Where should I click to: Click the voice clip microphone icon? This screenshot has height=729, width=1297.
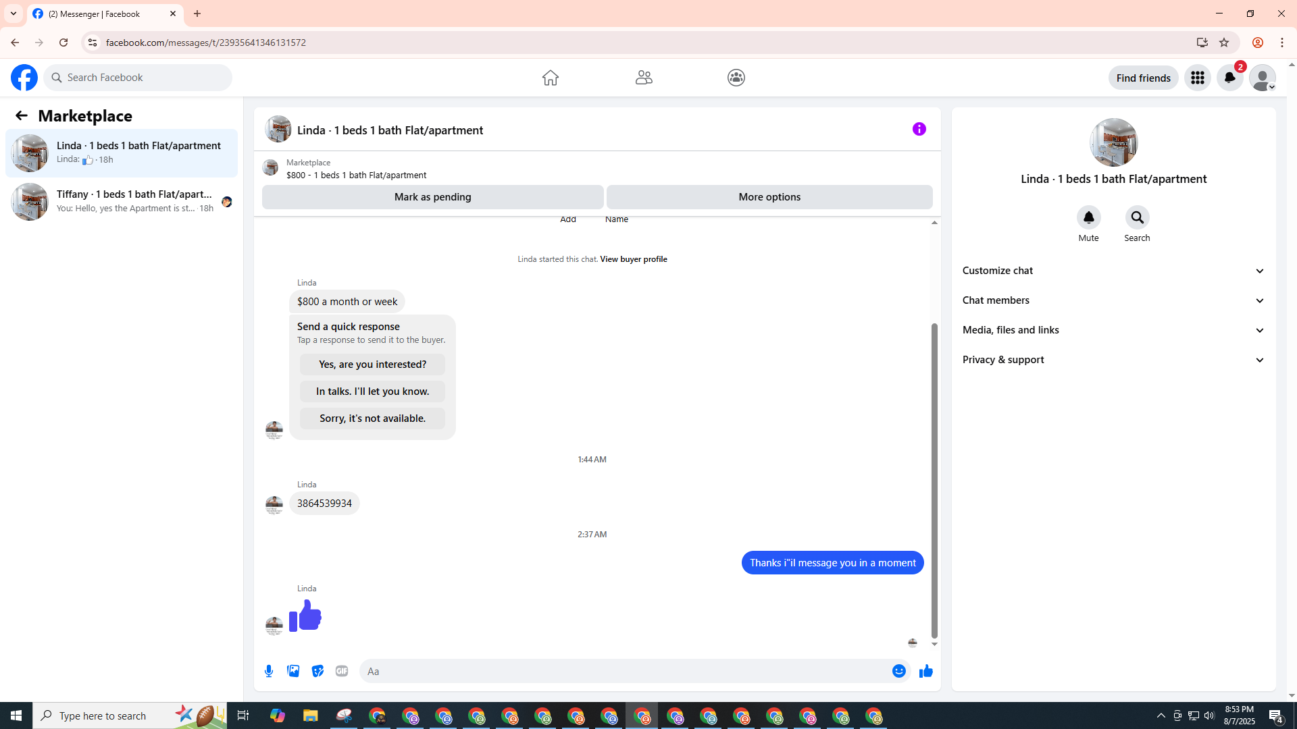pos(269,671)
